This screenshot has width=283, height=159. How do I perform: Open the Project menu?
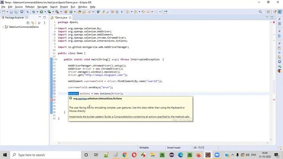coord(64,7)
